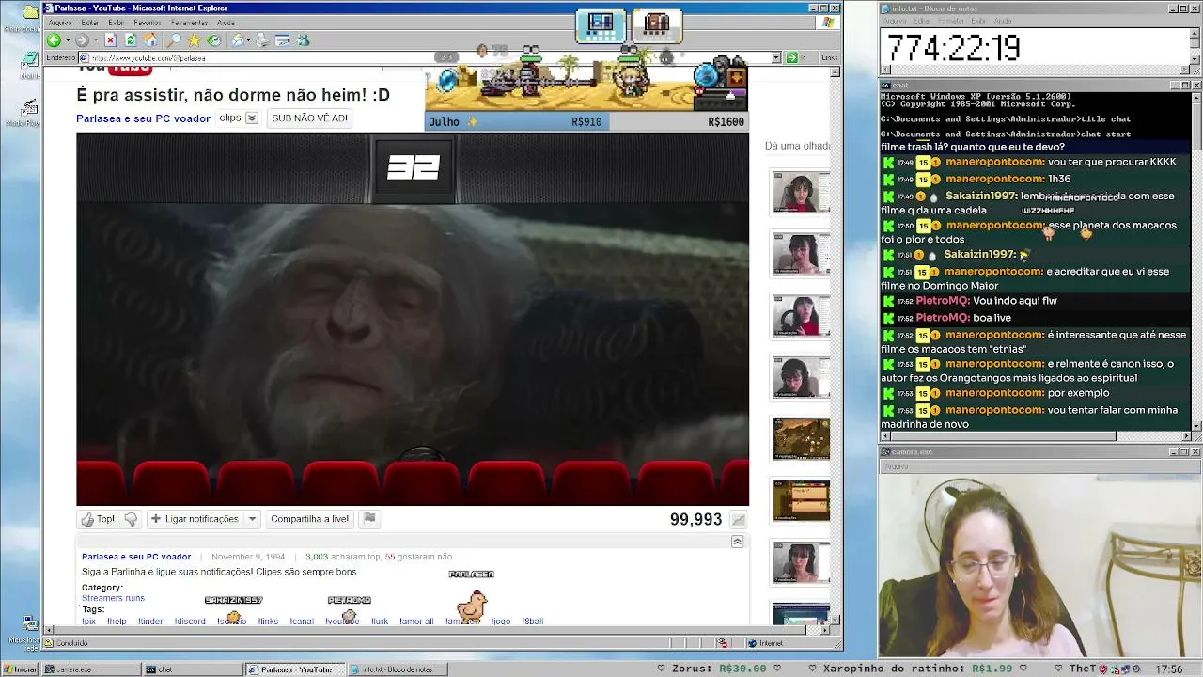Open video statistics chart icon

click(x=739, y=520)
